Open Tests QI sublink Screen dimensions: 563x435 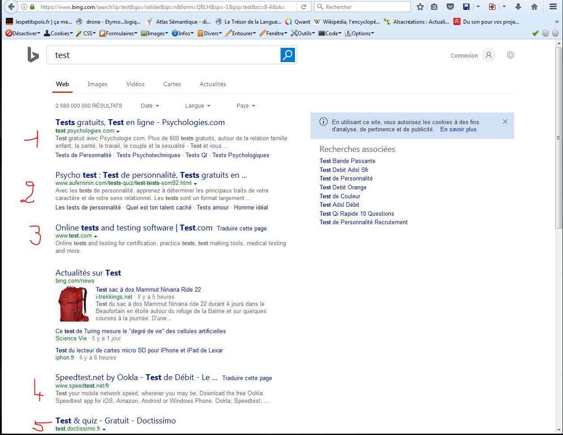[196, 155]
